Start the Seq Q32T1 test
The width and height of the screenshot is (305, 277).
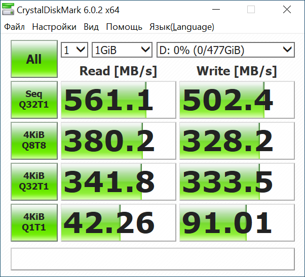click(x=34, y=100)
